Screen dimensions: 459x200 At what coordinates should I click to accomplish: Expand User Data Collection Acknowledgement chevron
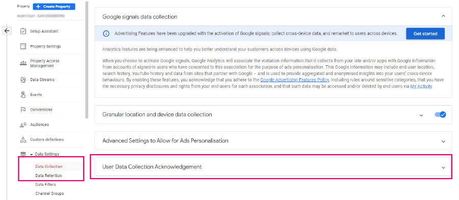[x=444, y=167]
